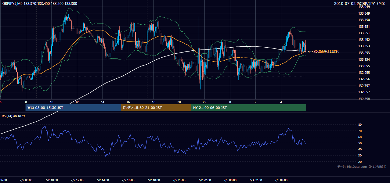Click the 132.657 price axis label
The width and height of the screenshot is (390, 183).
[x=364, y=92]
